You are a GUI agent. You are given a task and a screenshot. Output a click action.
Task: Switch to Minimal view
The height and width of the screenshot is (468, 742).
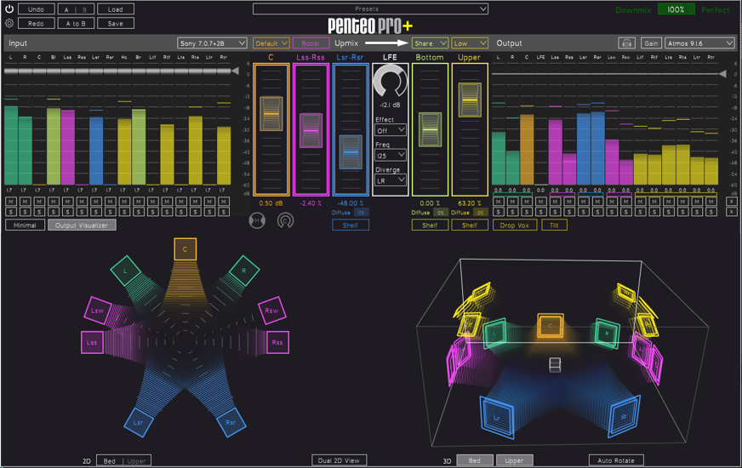coord(25,225)
